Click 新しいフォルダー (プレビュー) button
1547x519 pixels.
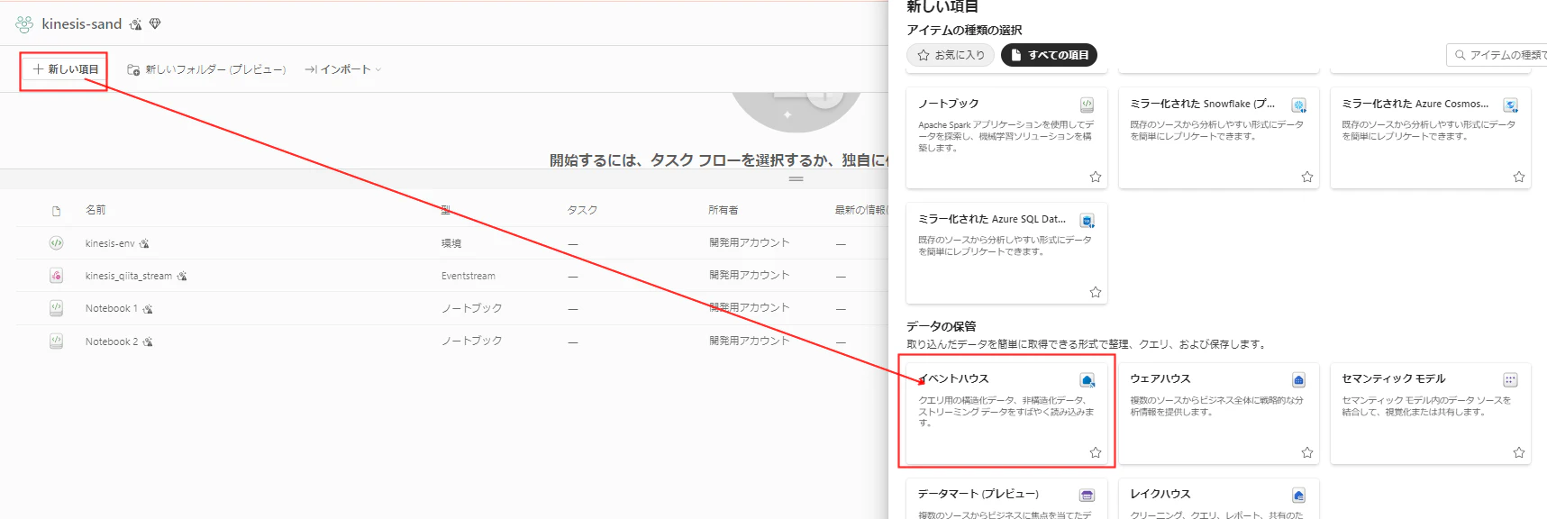pos(206,69)
